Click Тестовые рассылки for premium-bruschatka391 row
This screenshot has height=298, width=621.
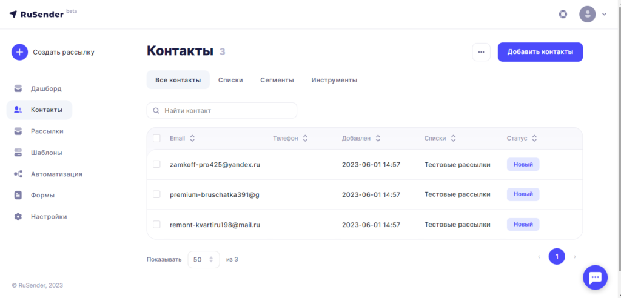coord(457,194)
